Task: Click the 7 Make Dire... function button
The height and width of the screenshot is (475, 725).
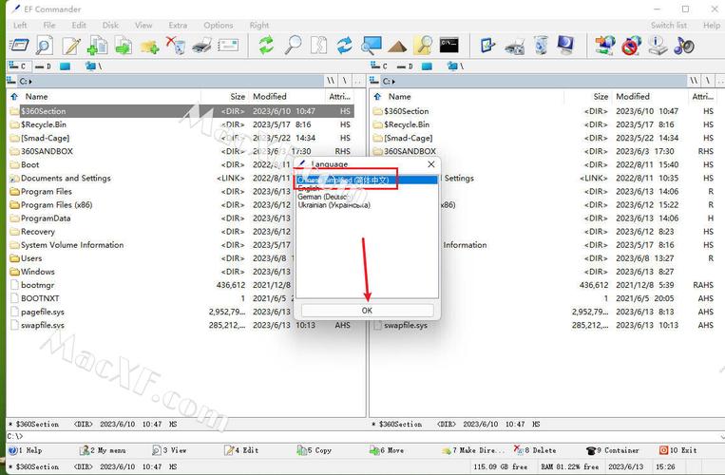Action: (472, 450)
